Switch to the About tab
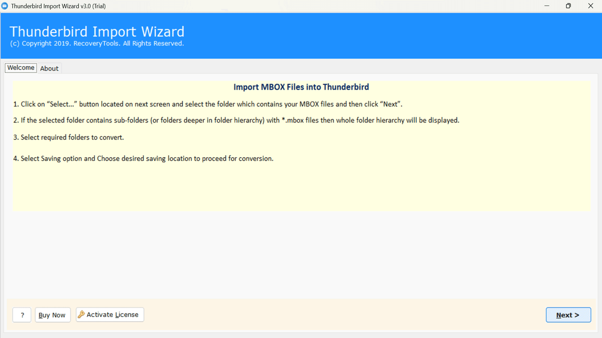This screenshot has width=602, height=338. pyautogui.click(x=49, y=69)
